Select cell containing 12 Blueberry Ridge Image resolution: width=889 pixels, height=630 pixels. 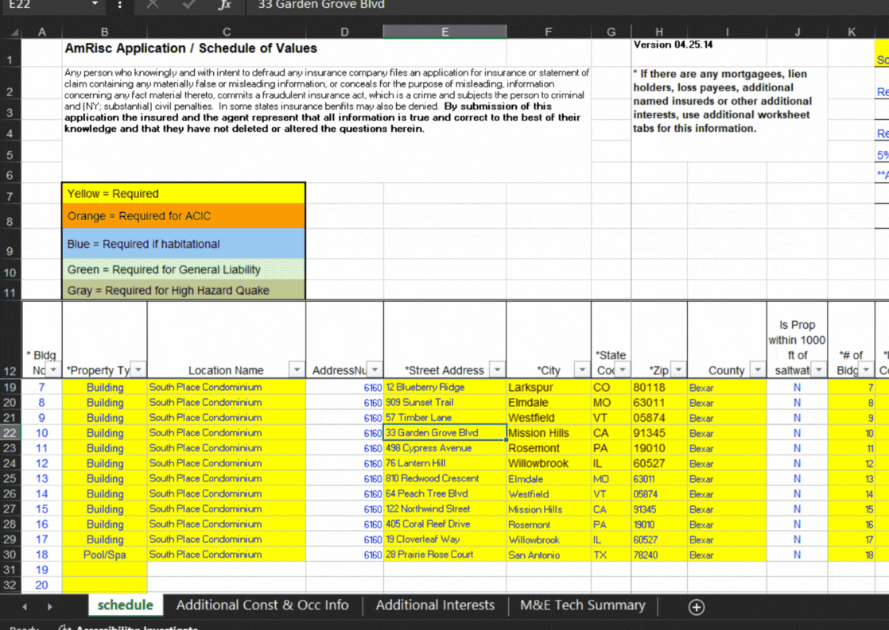[444, 388]
